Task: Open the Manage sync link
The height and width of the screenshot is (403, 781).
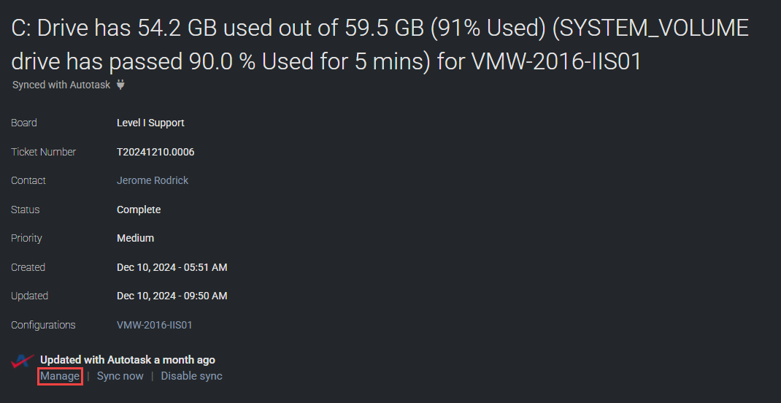Action: (x=60, y=376)
